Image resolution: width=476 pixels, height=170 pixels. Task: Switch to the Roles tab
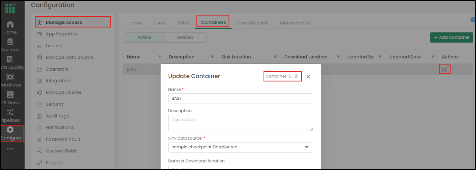pos(183,23)
